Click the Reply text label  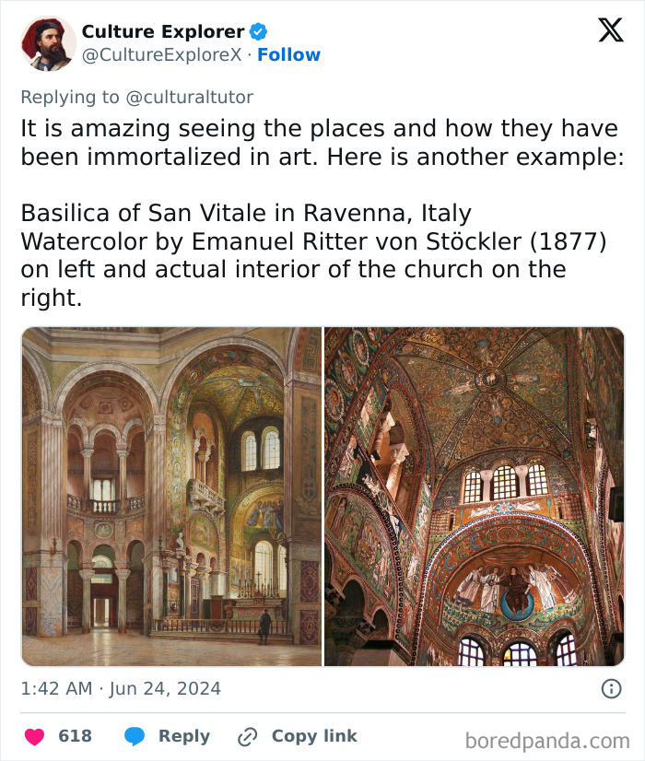[183, 736]
